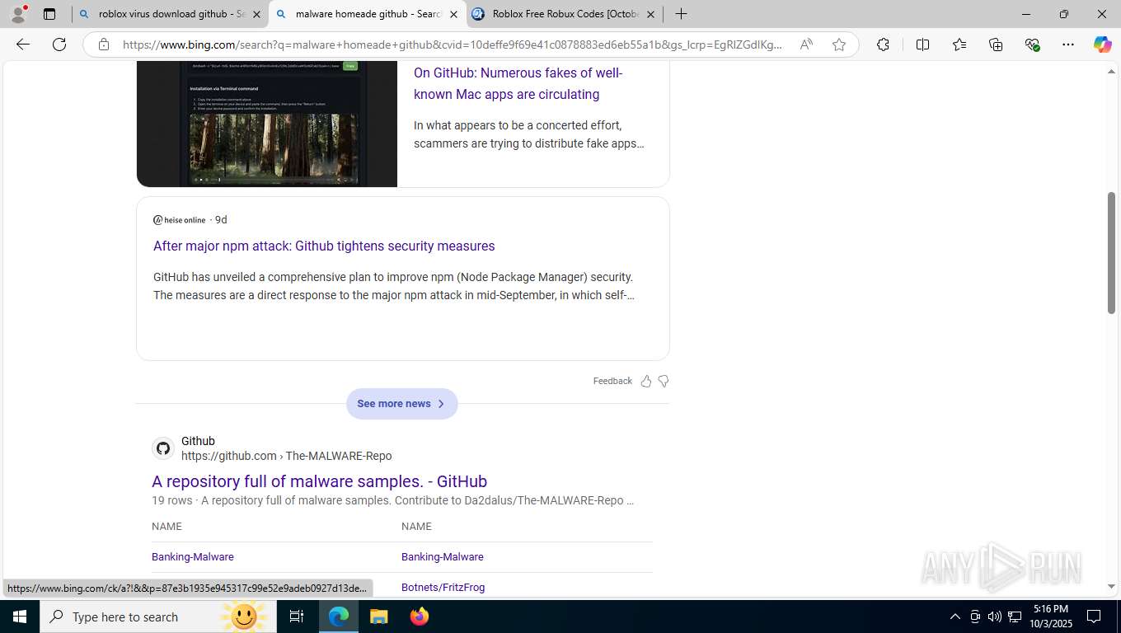The image size is (1121, 633).
Task: Open Task View on taskbar
Action: pyautogui.click(x=297, y=617)
